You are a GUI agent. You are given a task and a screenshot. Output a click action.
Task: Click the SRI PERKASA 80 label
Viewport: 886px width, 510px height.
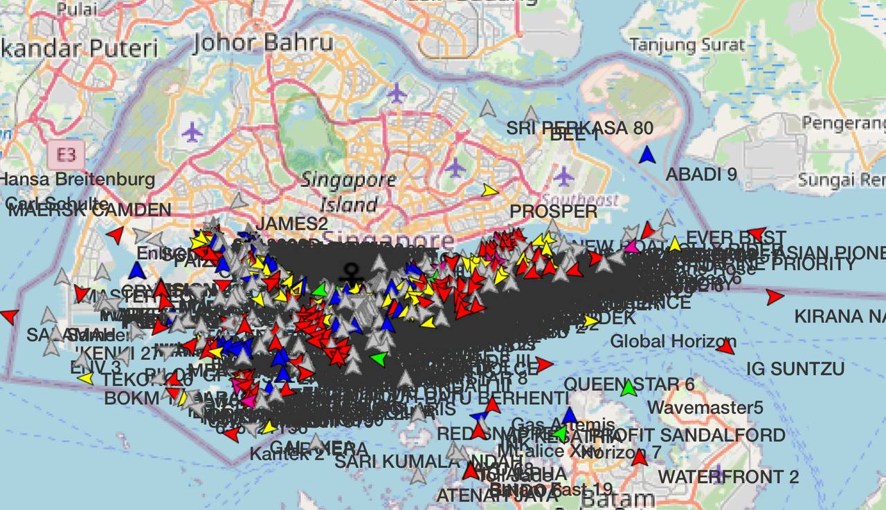[580, 128]
